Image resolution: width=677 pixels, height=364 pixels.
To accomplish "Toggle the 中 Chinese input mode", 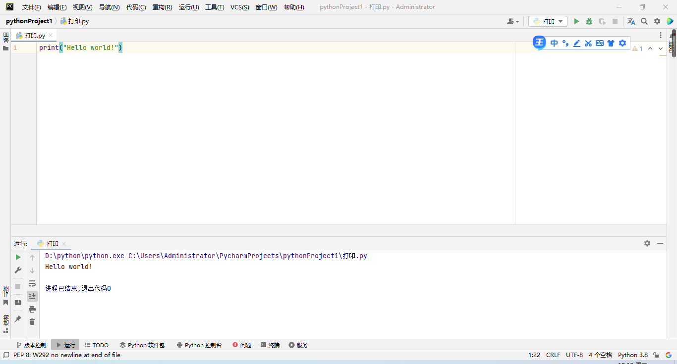I will click(x=554, y=43).
